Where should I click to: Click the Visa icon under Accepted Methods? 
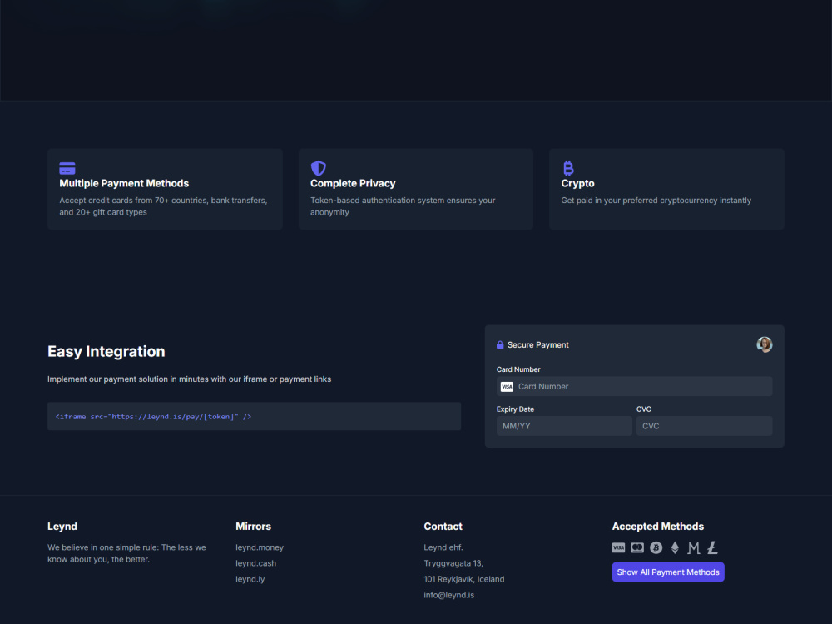point(618,548)
